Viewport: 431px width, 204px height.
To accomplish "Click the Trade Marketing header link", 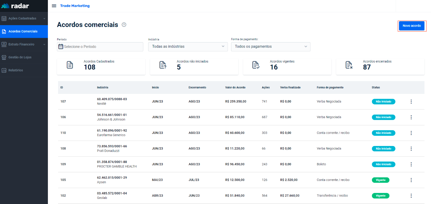I will (75, 6).
